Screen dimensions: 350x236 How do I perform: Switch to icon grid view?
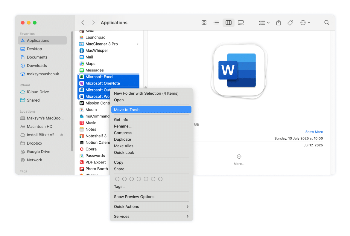pyautogui.click(x=204, y=22)
